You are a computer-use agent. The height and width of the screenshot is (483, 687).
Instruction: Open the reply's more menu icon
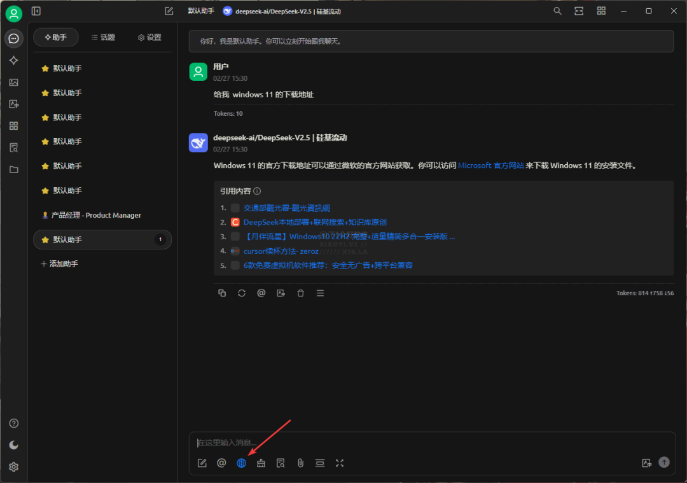pos(320,293)
